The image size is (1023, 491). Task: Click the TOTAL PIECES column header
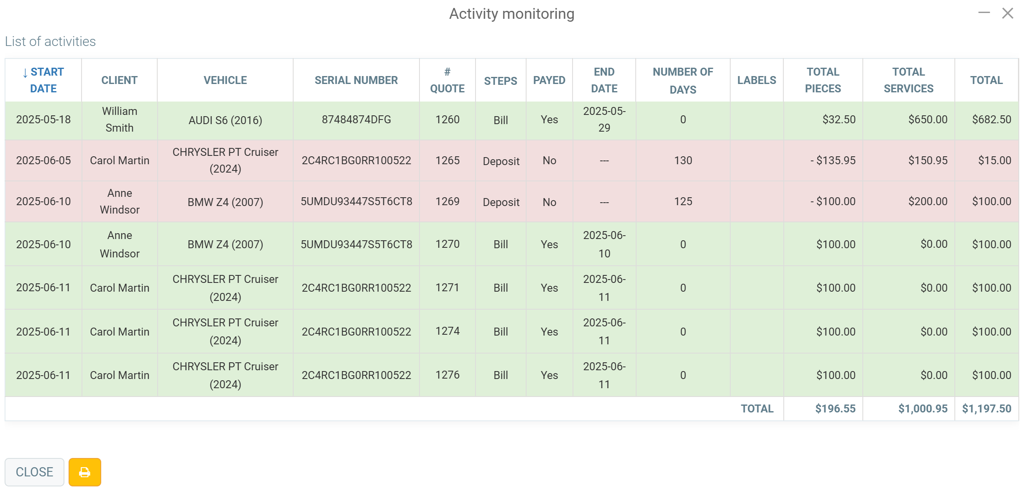point(823,80)
